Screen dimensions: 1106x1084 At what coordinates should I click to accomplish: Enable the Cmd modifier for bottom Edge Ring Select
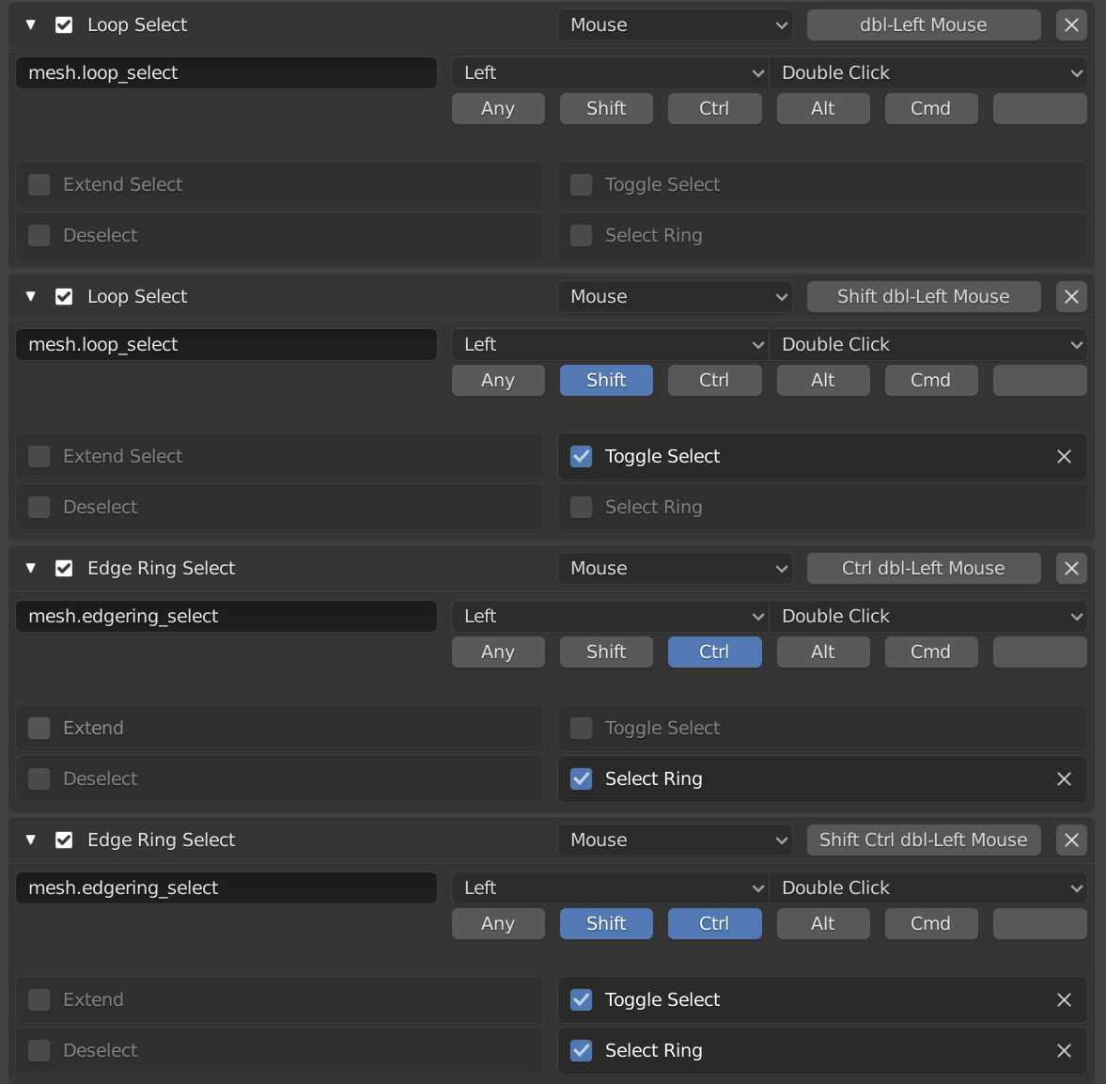pyautogui.click(x=930, y=923)
